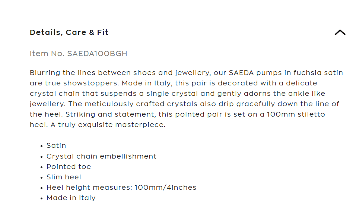Select the 'Satin' list item

56,146
